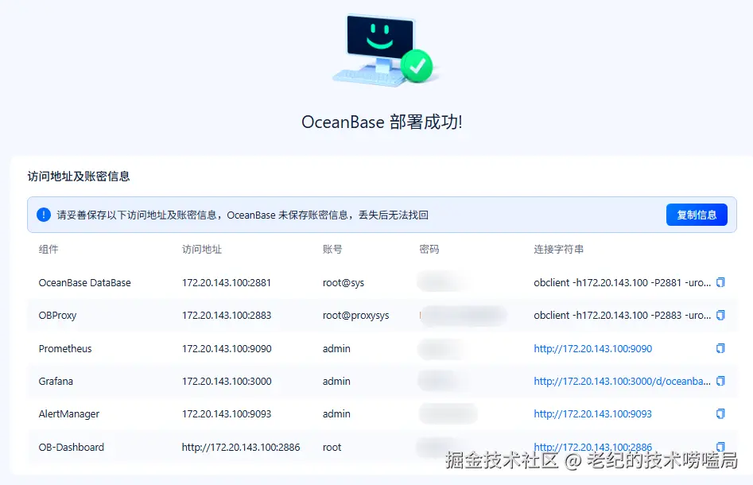
Task: Click the OceanBase DataBase component name
Action: (84, 283)
